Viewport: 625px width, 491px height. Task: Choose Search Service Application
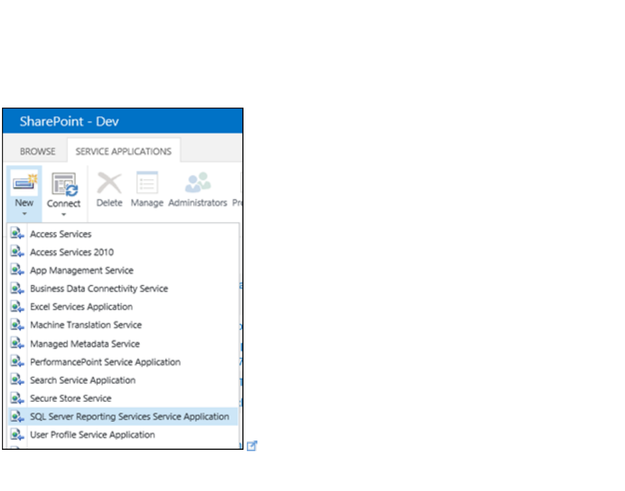point(123,380)
